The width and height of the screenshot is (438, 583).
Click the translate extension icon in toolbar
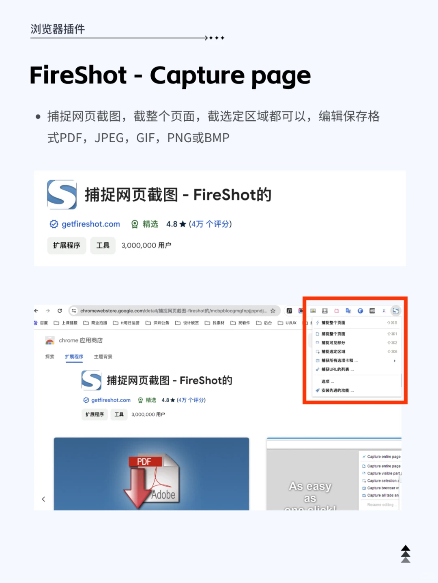click(348, 311)
